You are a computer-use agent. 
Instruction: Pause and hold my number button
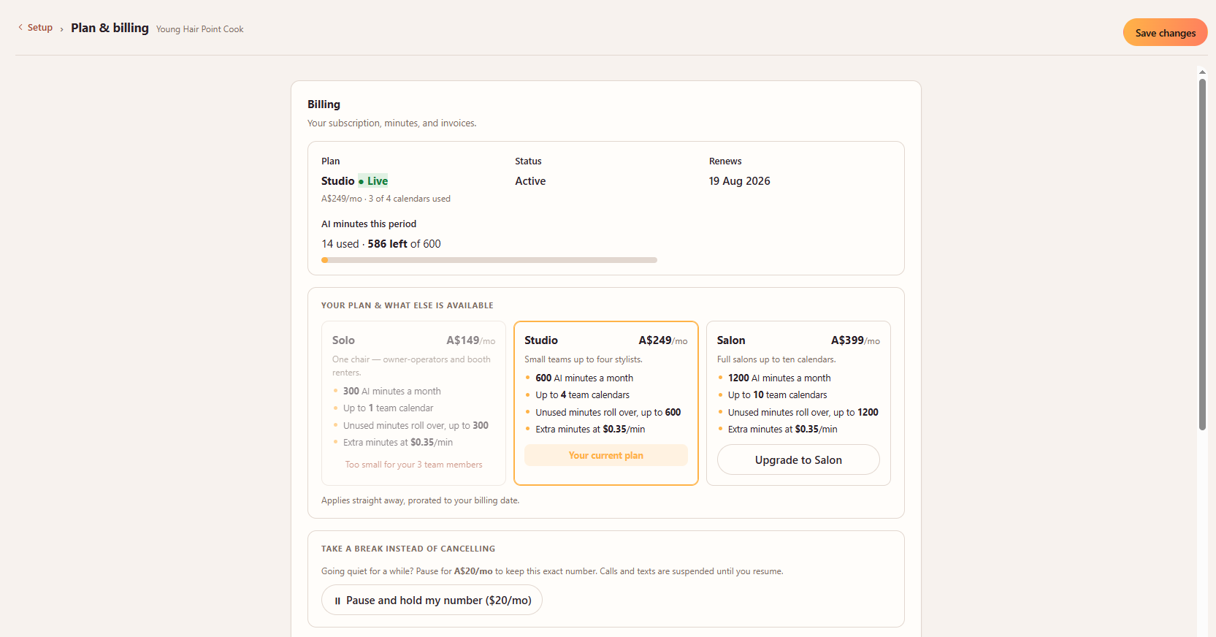432,600
